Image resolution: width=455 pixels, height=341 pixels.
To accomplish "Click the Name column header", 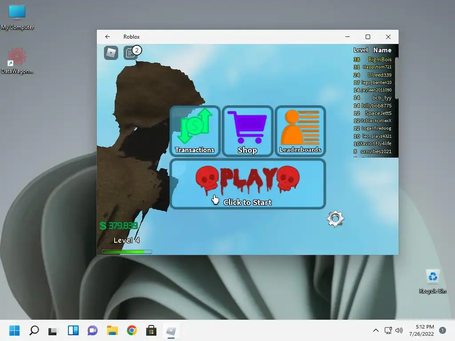I will (x=382, y=50).
